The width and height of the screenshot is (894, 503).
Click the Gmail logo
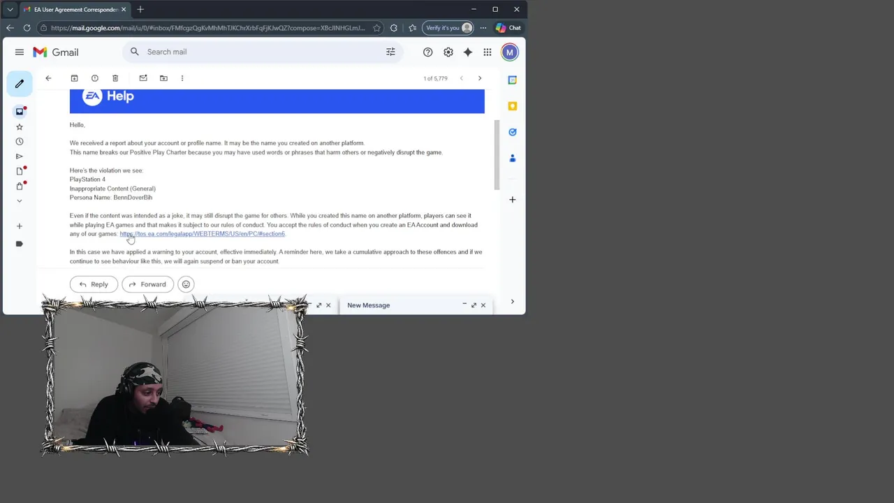pos(56,52)
